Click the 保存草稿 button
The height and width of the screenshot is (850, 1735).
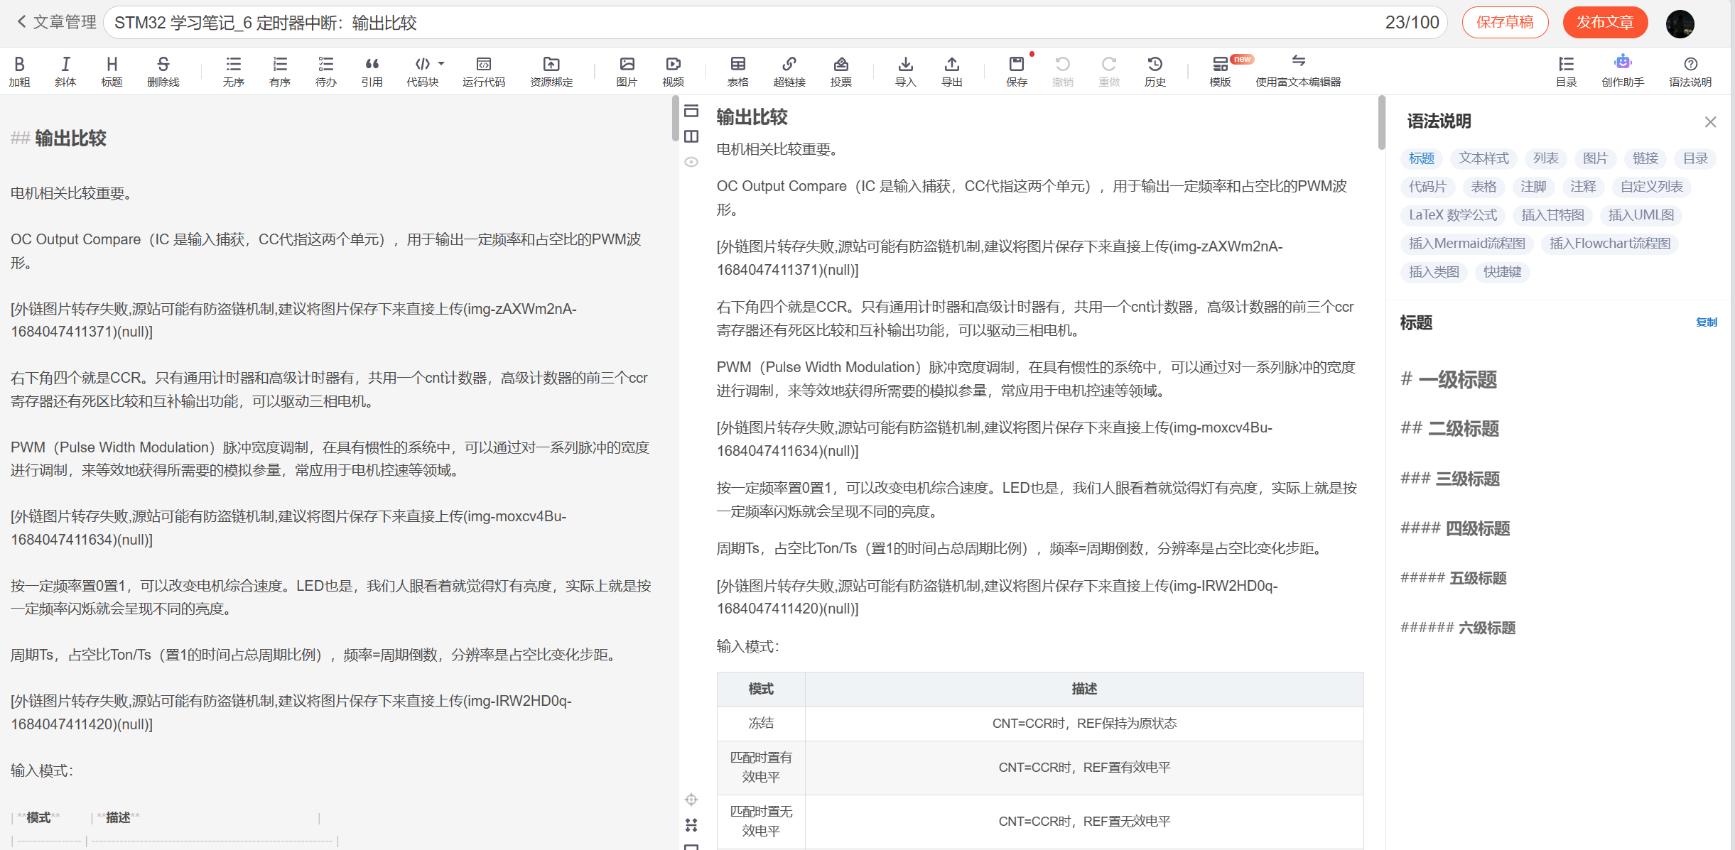(1505, 22)
